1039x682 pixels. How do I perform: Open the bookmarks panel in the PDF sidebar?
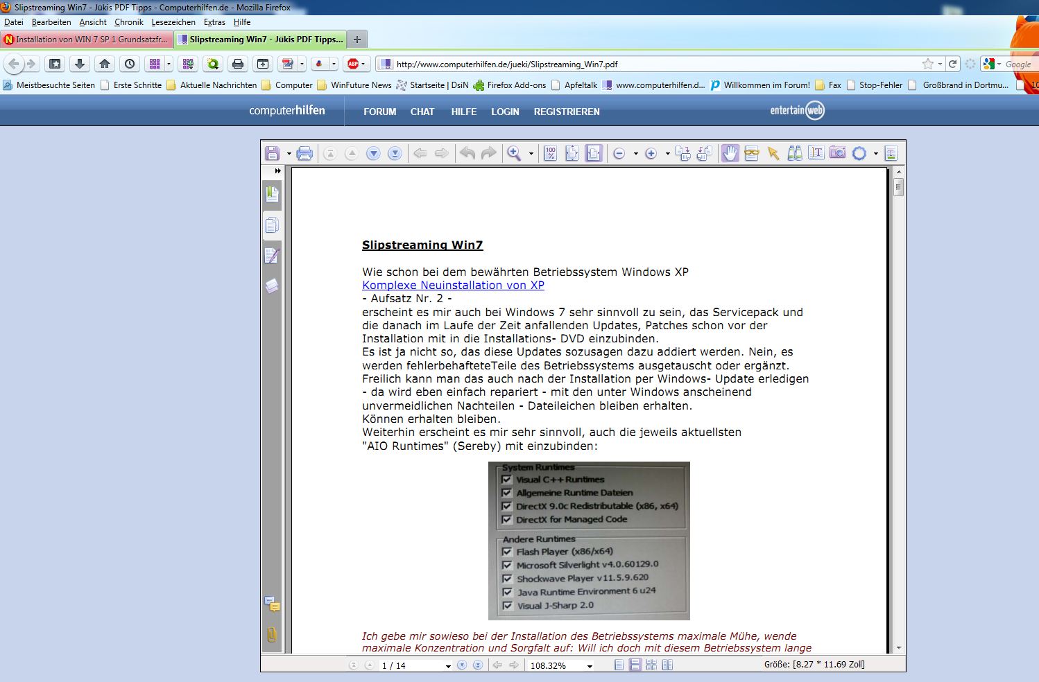[272, 194]
